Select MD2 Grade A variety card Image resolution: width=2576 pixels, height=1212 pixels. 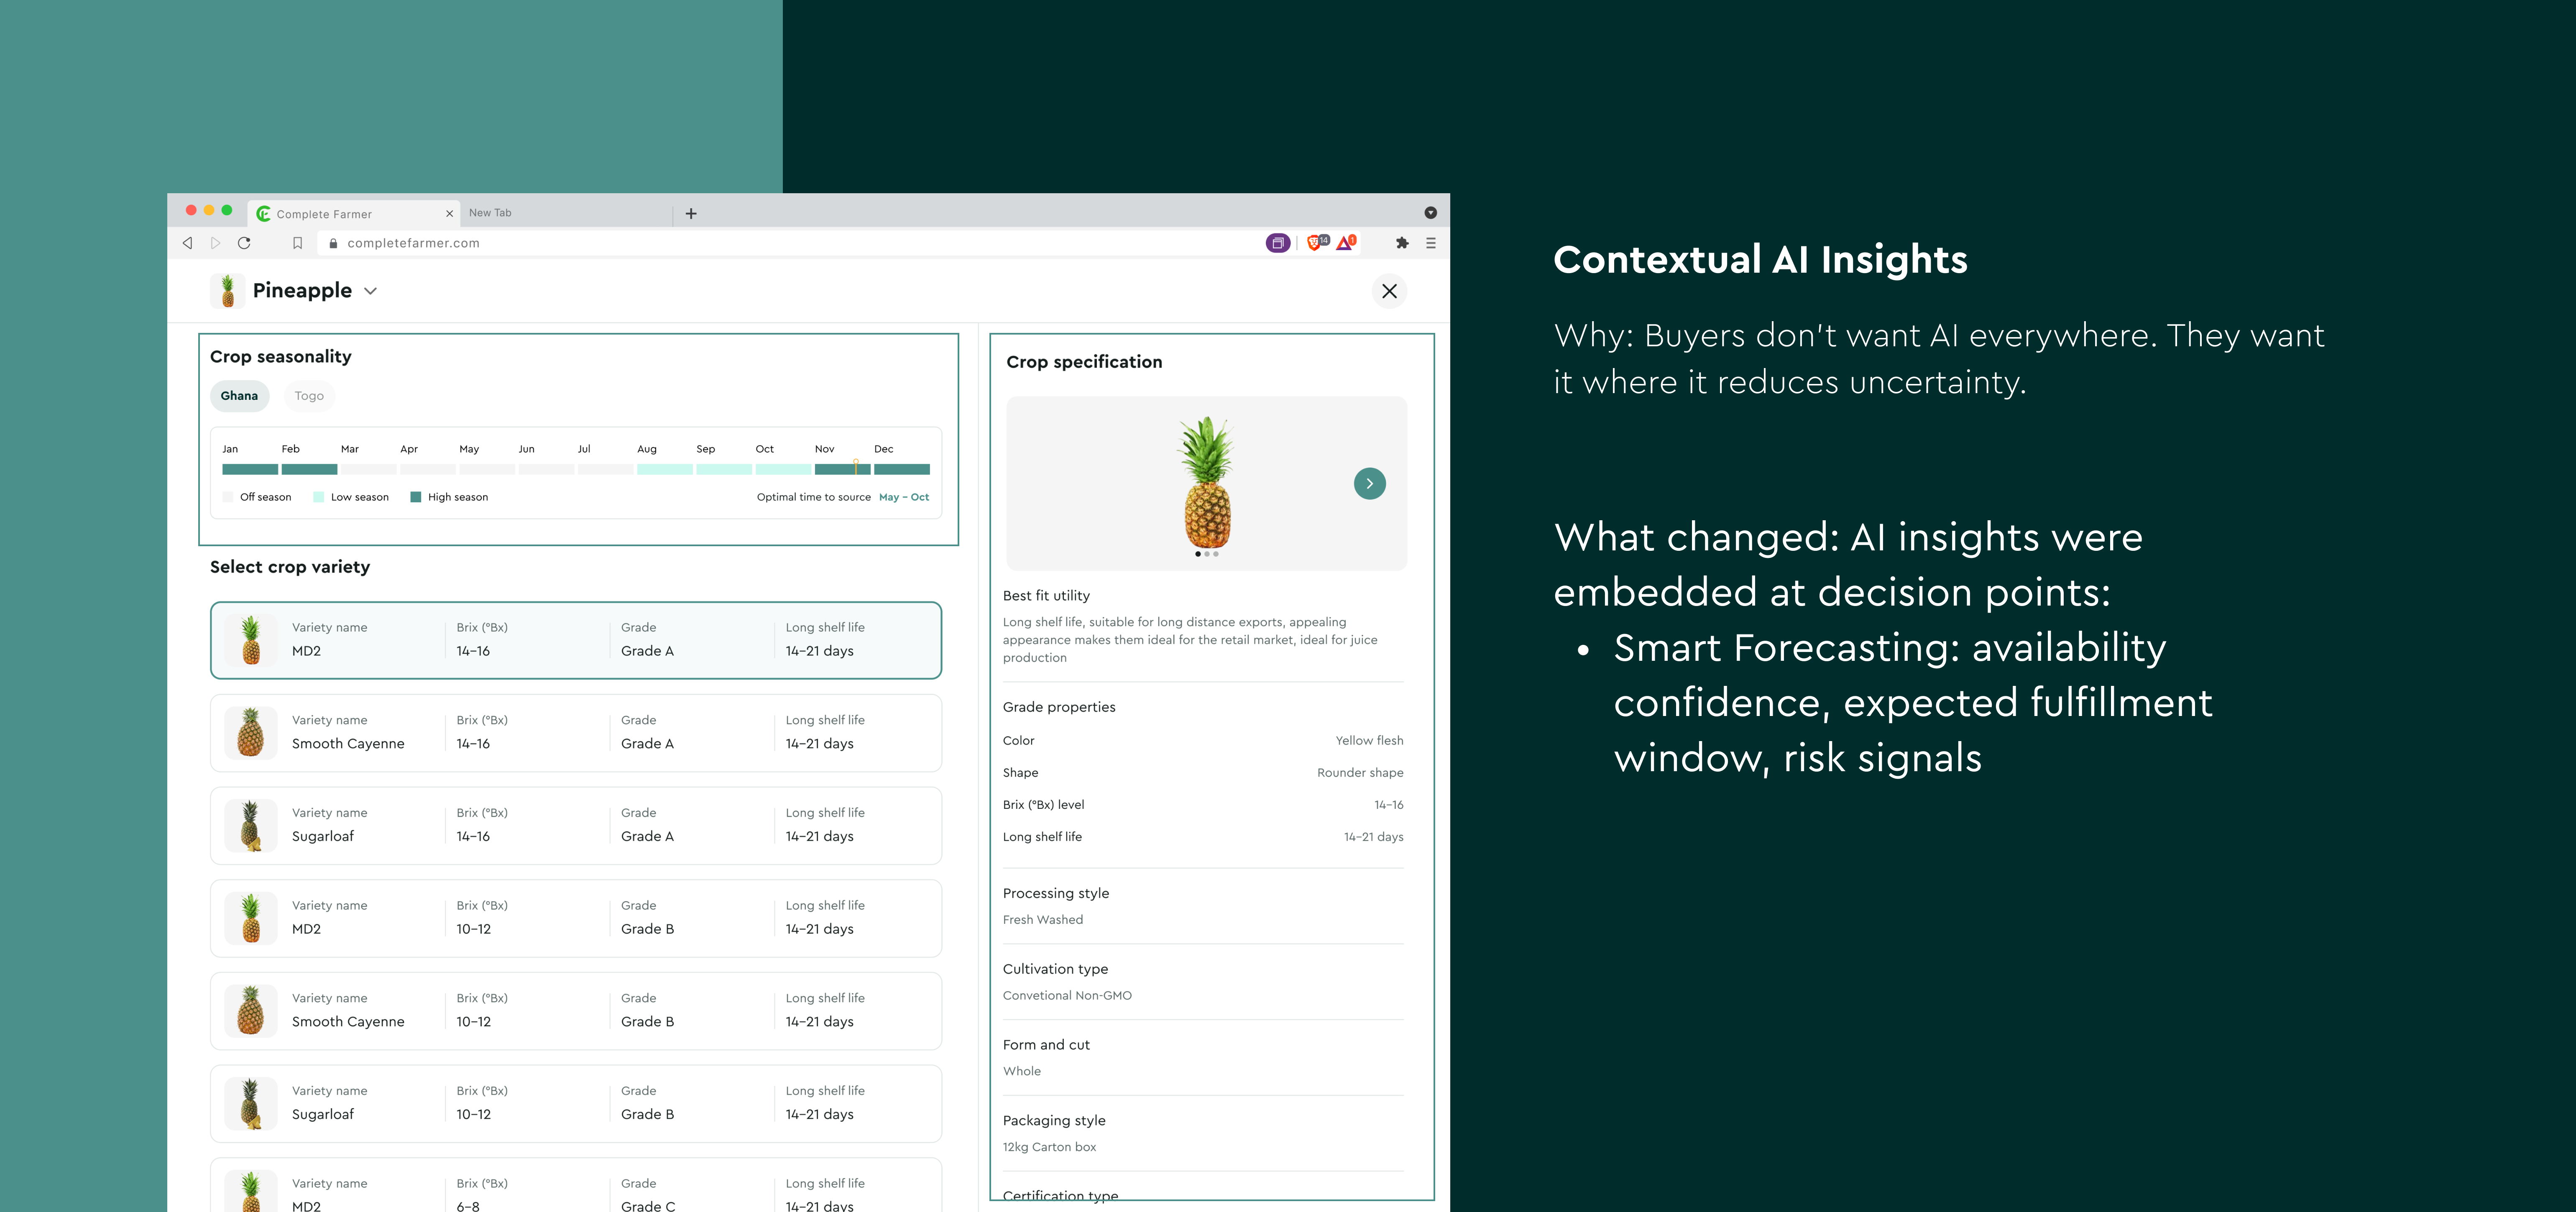(x=576, y=640)
